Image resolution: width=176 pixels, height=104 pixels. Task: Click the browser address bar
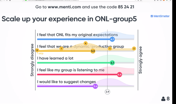(x=82, y=1)
